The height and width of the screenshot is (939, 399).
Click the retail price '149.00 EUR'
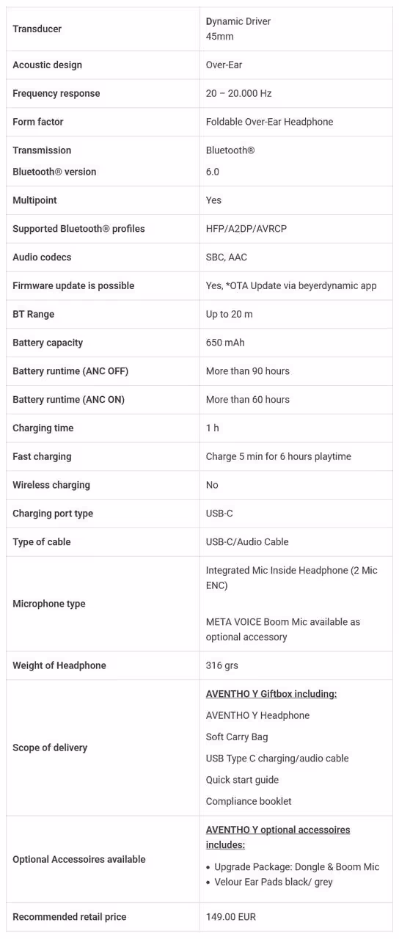point(231,917)
